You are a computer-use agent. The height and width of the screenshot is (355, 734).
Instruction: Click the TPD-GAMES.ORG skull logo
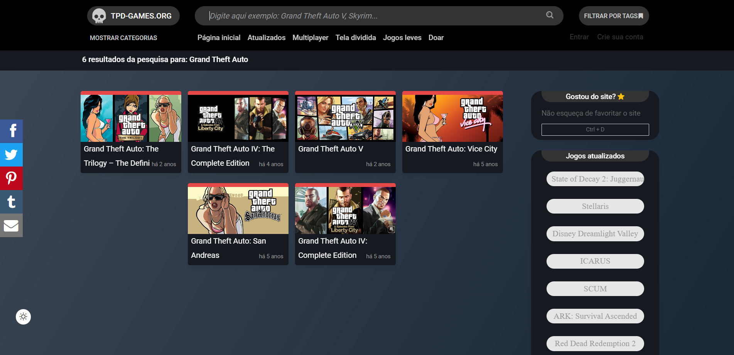click(x=99, y=16)
